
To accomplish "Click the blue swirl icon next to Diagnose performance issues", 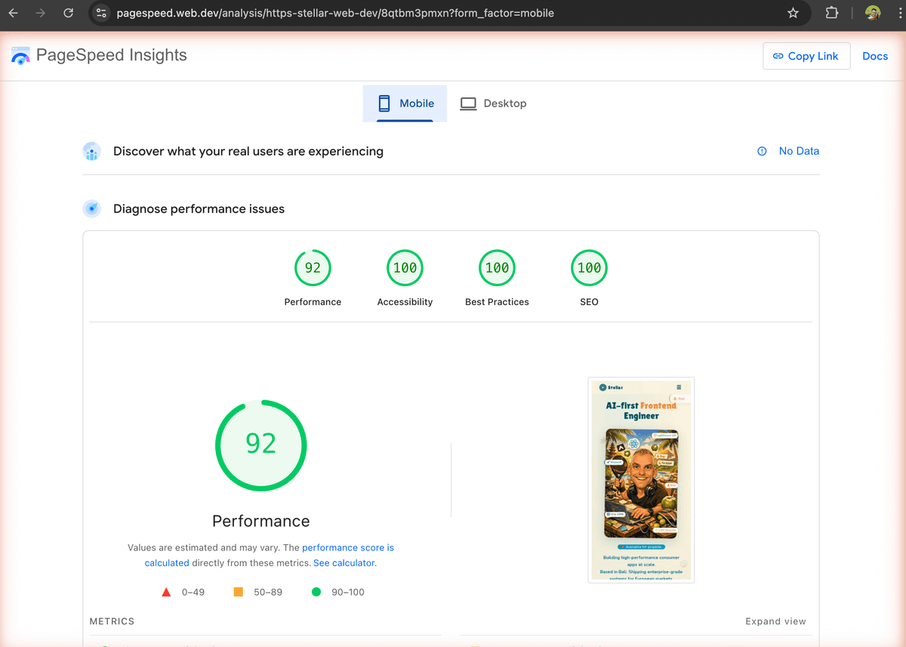I will pos(91,208).
